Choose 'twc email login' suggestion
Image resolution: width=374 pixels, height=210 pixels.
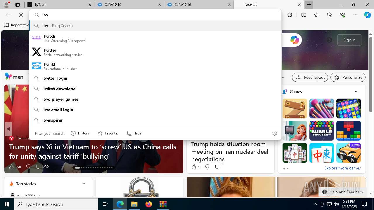click(x=155, y=110)
